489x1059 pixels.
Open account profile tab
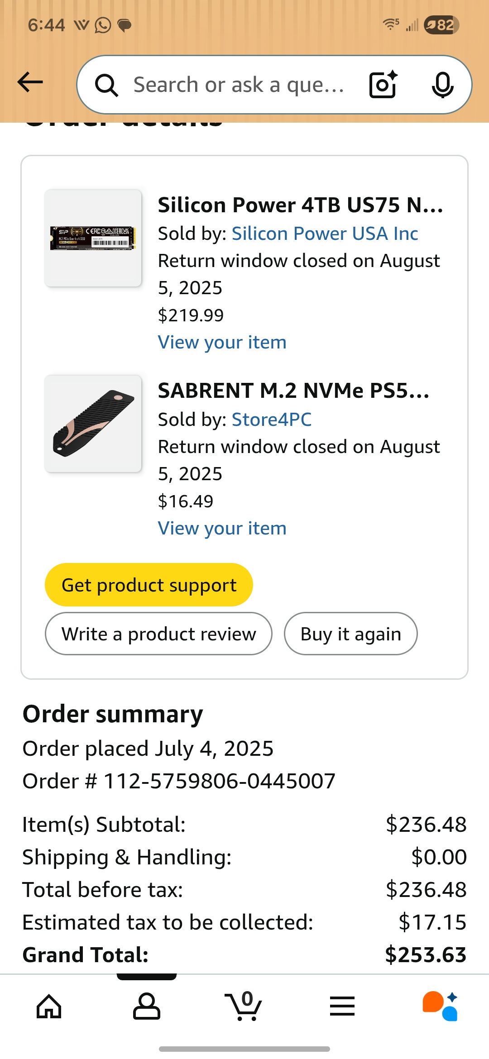point(146,1007)
